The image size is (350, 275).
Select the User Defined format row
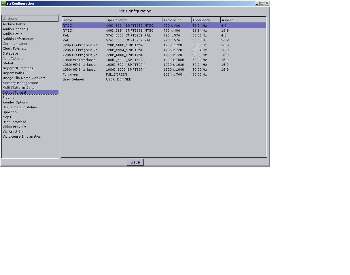coord(115,79)
